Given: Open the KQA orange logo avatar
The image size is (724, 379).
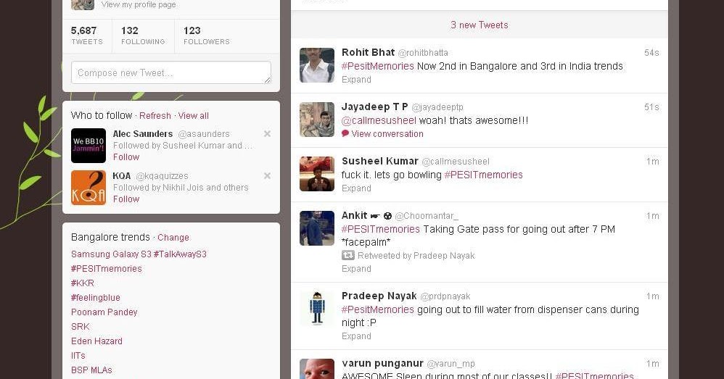Looking at the screenshot, I should (x=89, y=188).
